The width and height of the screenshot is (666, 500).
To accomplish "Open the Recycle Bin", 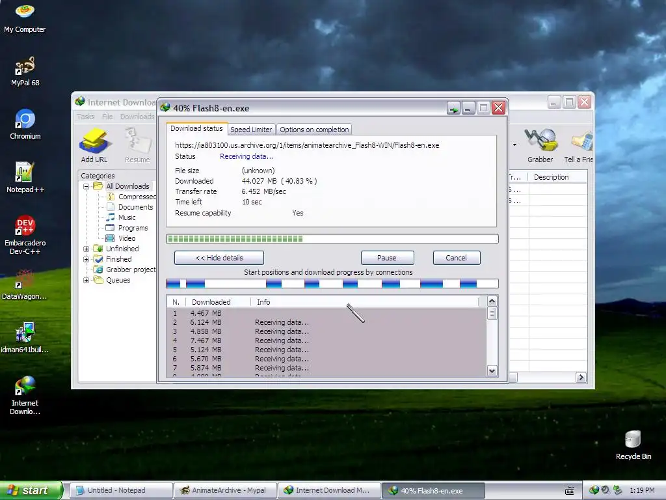I will click(633, 445).
